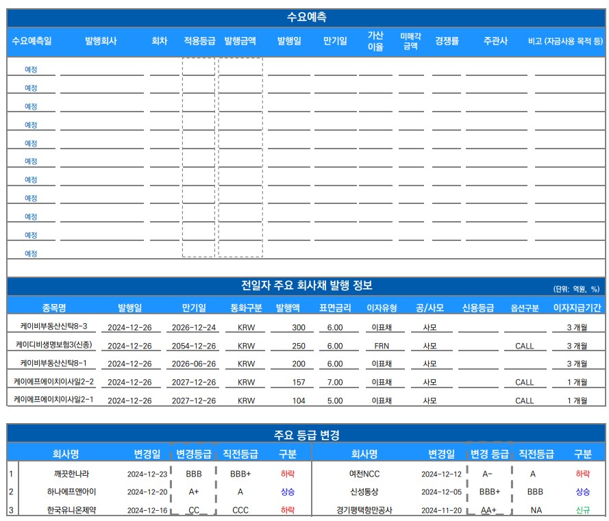Viewport: 609px width, 521px height.
Task: Click the 표면금리 column header
Action: coord(335,307)
